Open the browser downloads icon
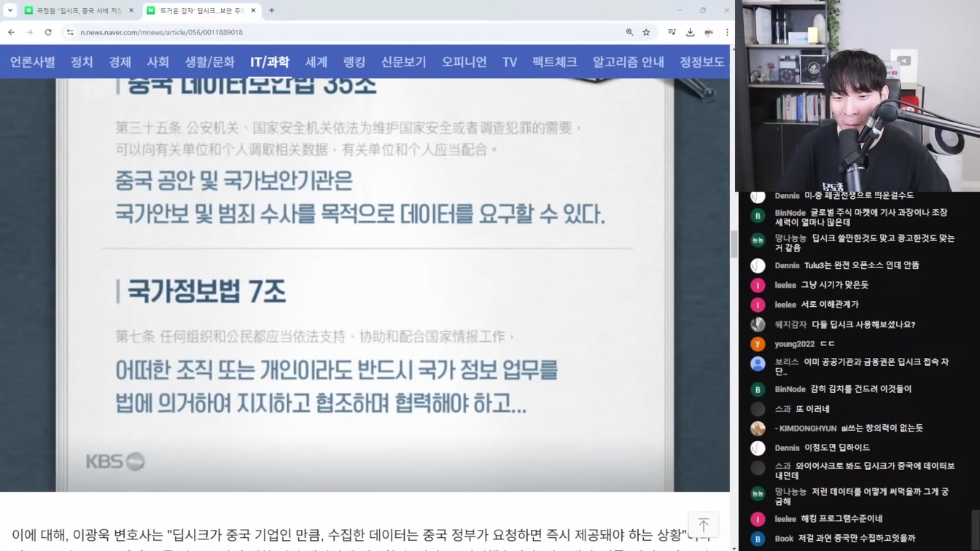Screen dimensions: 980x551 [x=690, y=32]
